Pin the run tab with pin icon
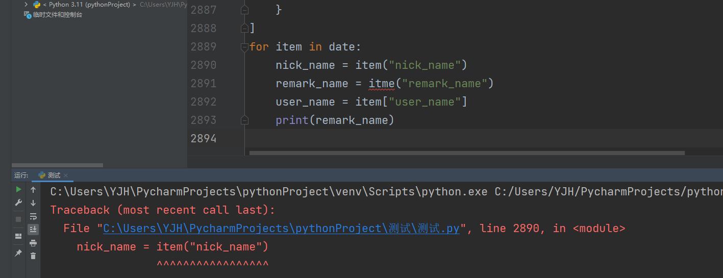Image resolution: width=723 pixels, height=278 pixels. click(x=18, y=253)
